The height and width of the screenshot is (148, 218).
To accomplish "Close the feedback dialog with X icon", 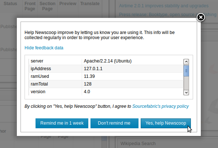I will (x=201, y=18).
